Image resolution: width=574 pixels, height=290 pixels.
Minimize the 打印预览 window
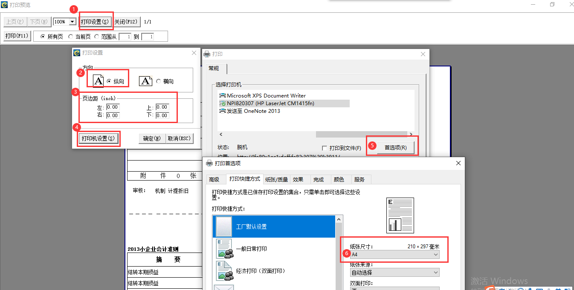(x=533, y=5)
